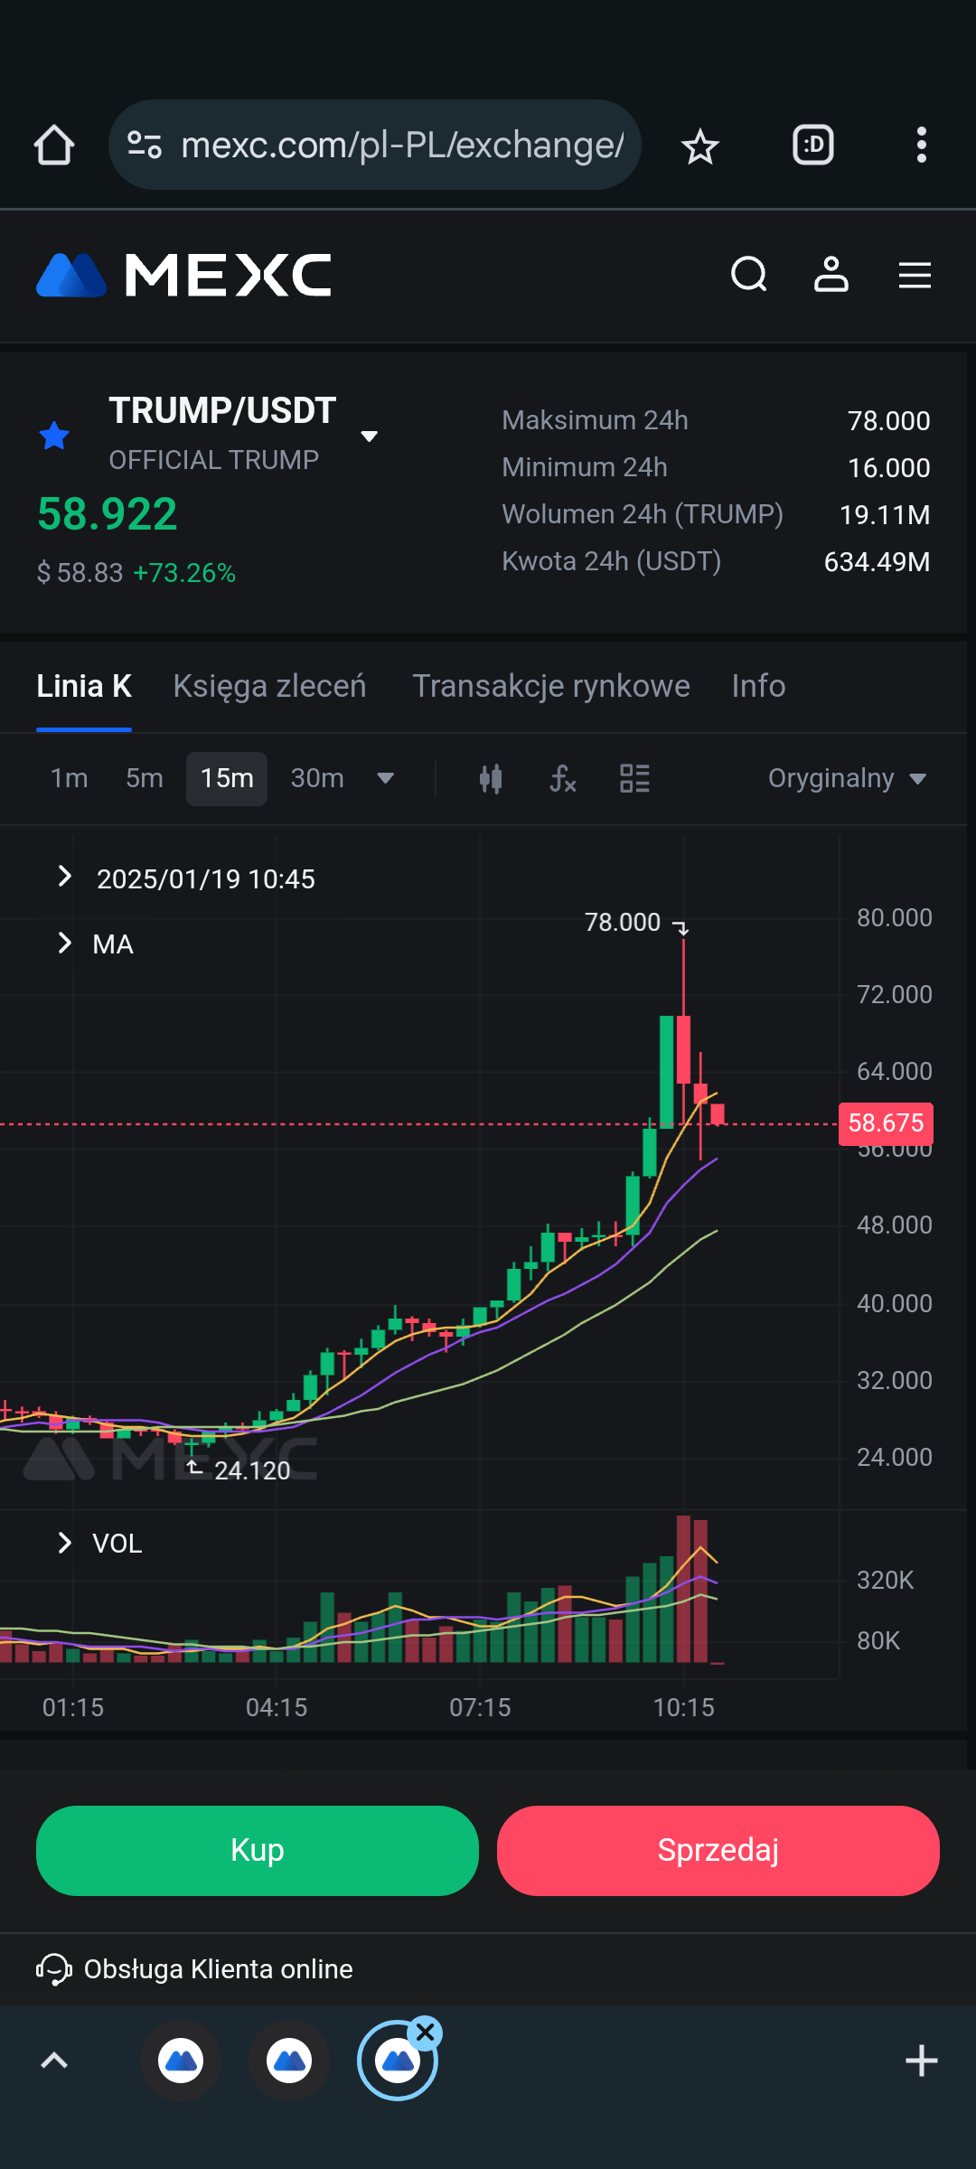Screen dimensions: 976x2169
Task: Open more timeframes dropdown after 30m
Action: point(385,779)
